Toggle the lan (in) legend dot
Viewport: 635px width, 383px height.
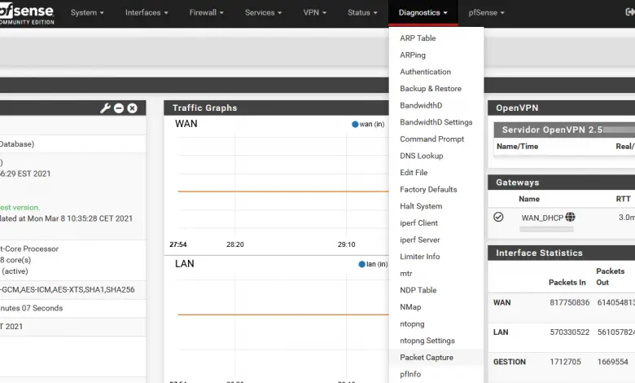tap(362, 264)
